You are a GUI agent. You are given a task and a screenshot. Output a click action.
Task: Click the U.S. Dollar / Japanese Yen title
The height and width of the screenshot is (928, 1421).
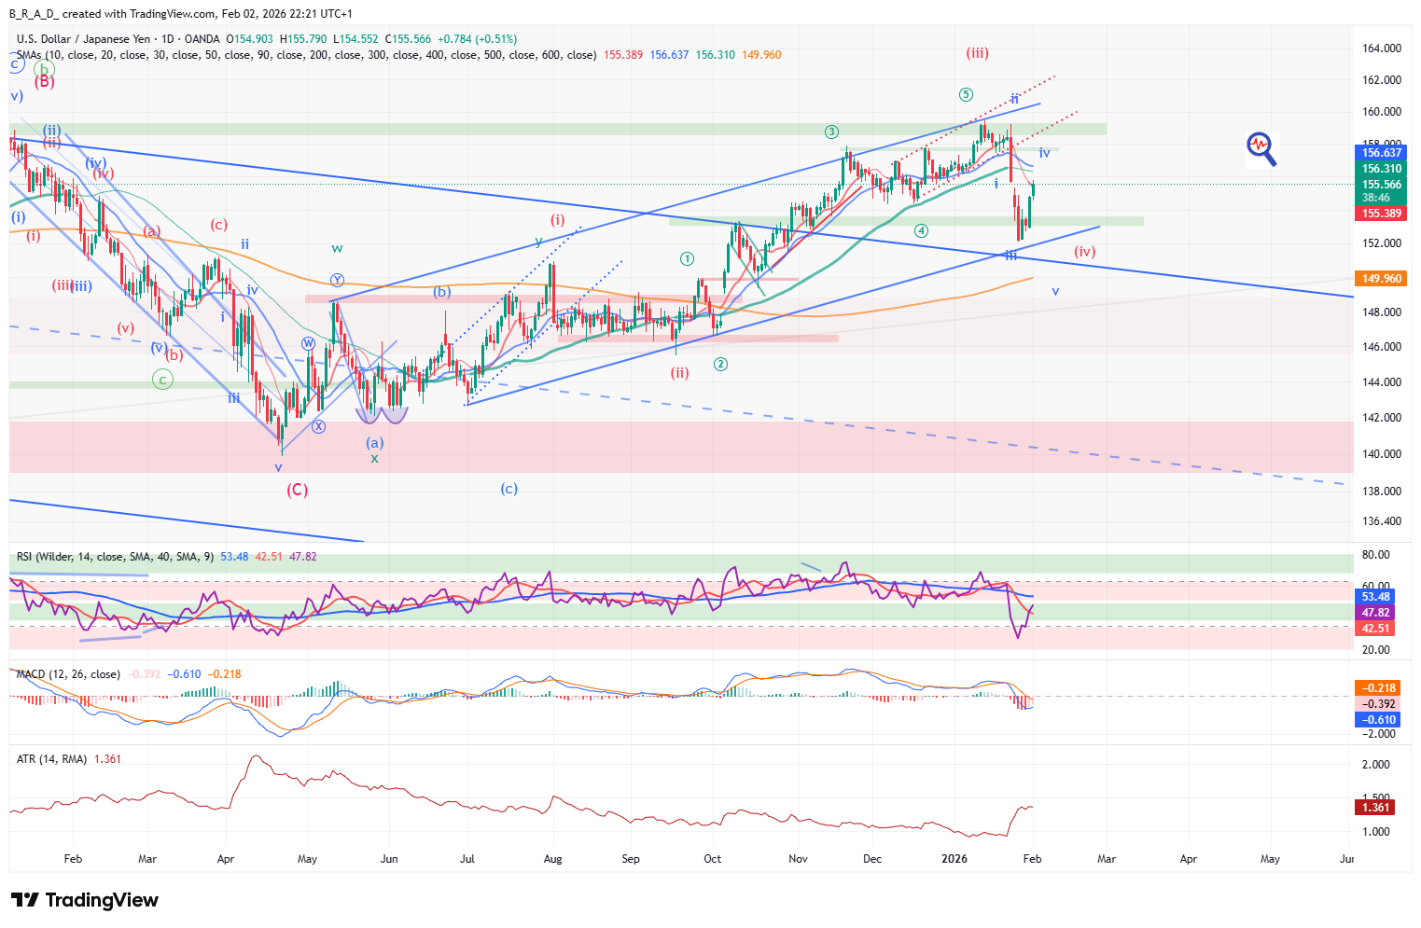pos(83,39)
